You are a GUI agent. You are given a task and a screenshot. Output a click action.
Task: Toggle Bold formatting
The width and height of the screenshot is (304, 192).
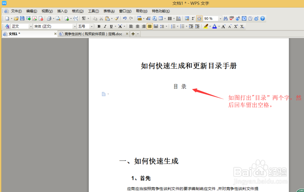click(99, 26)
